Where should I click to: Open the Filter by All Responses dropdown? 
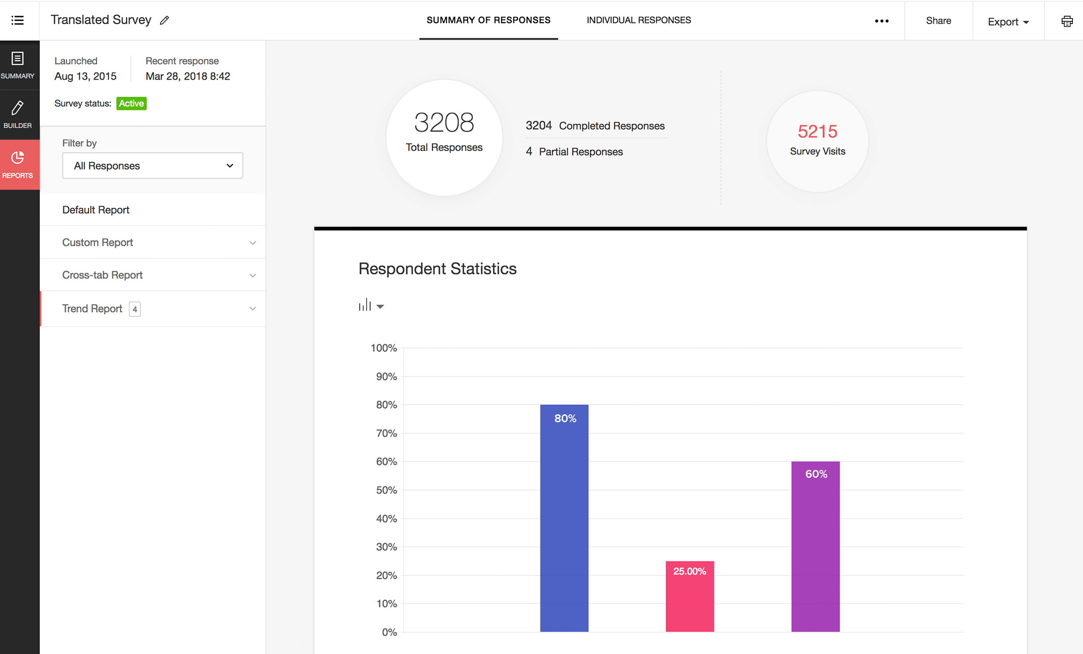tap(153, 166)
